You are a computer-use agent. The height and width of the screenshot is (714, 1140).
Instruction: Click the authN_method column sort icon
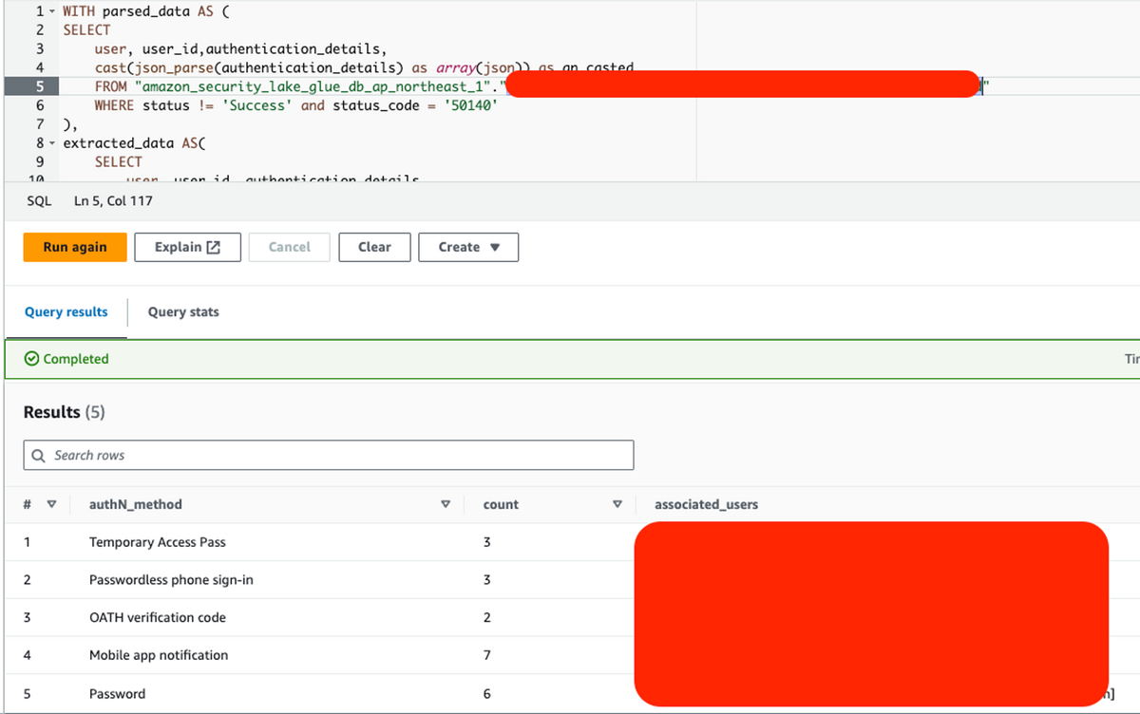pyautogui.click(x=445, y=504)
